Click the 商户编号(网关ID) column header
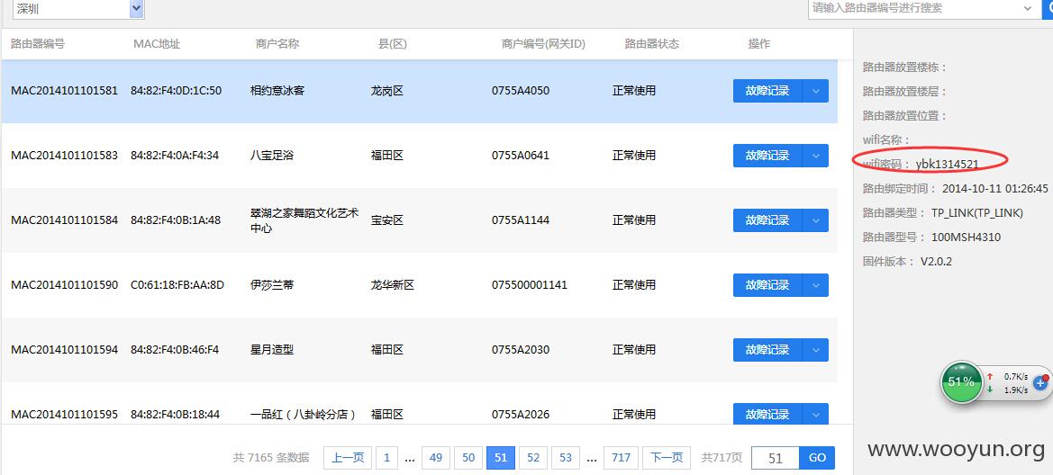The height and width of the screenshot is (475, 1053). click(543, 43)
